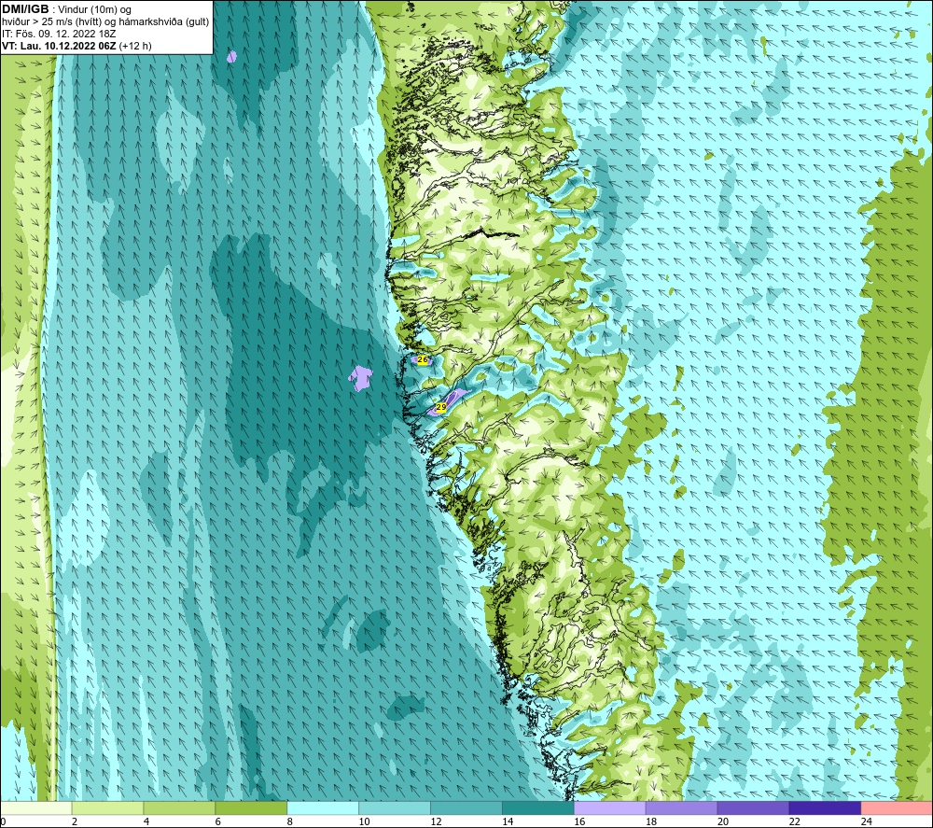Viewport: 933px width, 828px height.
Task: Click the legend value 24
Action: tap(867, 821)
